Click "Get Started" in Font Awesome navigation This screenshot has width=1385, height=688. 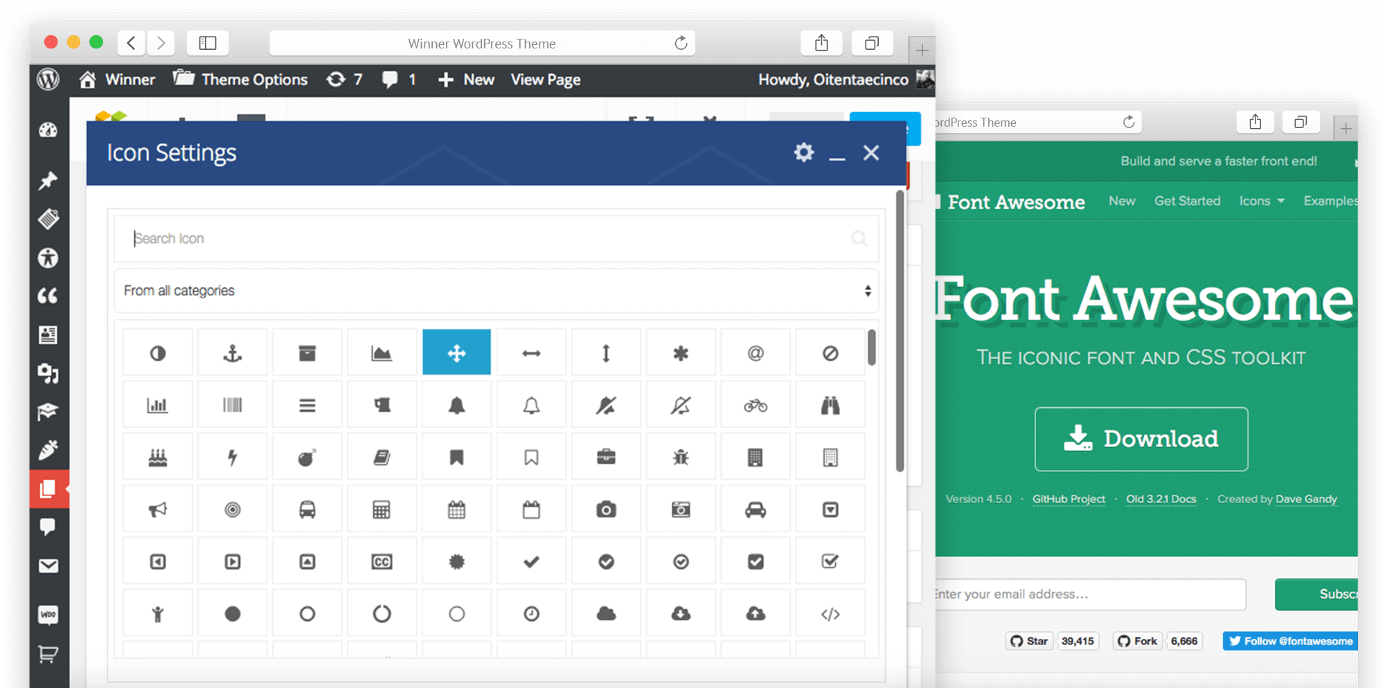(1188, 201)
